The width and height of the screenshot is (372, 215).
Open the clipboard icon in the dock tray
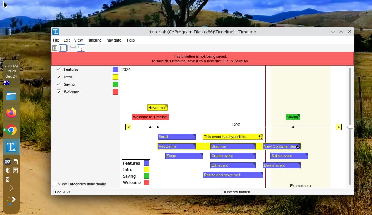15,162
